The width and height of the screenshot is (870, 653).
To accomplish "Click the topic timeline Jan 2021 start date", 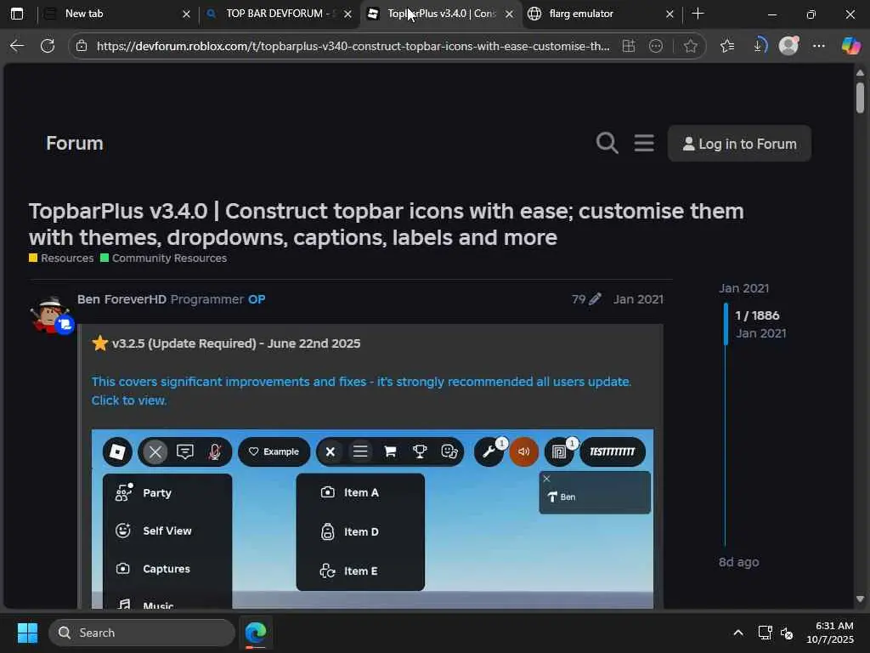I will click(x=743, y=288).
